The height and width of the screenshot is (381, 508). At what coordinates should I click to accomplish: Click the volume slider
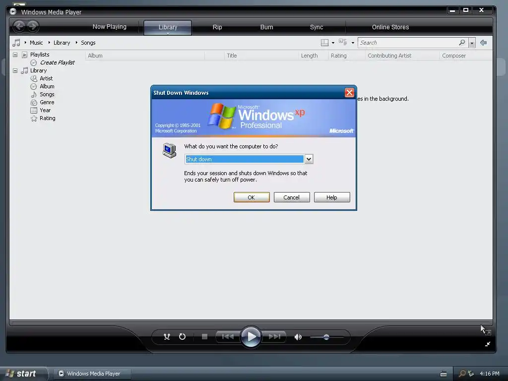326,337
